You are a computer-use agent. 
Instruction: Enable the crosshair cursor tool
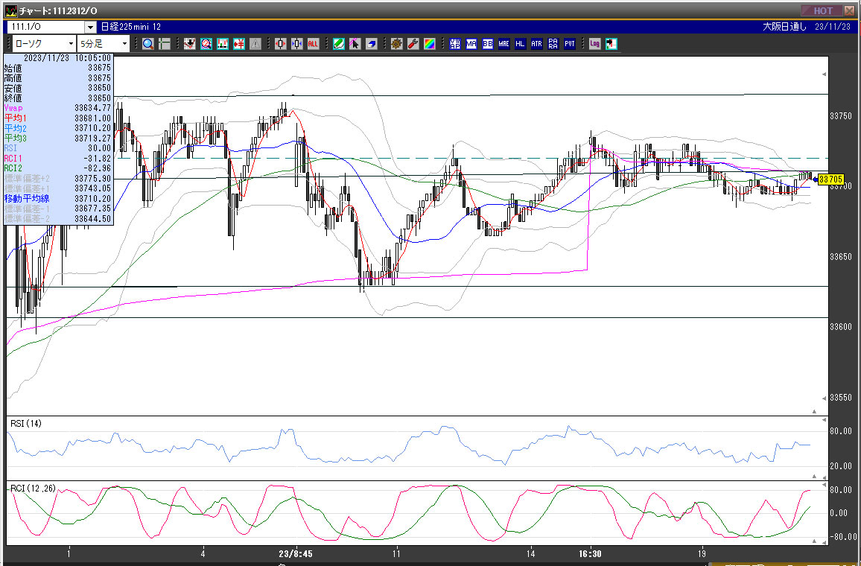tap(164, 44)
